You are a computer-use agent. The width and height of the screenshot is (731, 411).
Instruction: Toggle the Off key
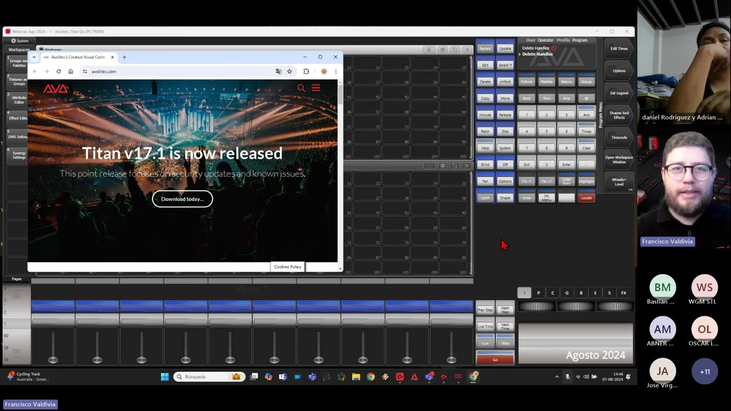505,164
